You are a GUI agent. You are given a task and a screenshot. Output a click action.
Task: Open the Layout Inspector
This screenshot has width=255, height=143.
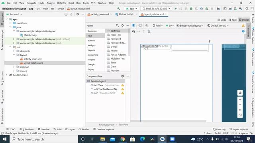[x=239, y=129]
